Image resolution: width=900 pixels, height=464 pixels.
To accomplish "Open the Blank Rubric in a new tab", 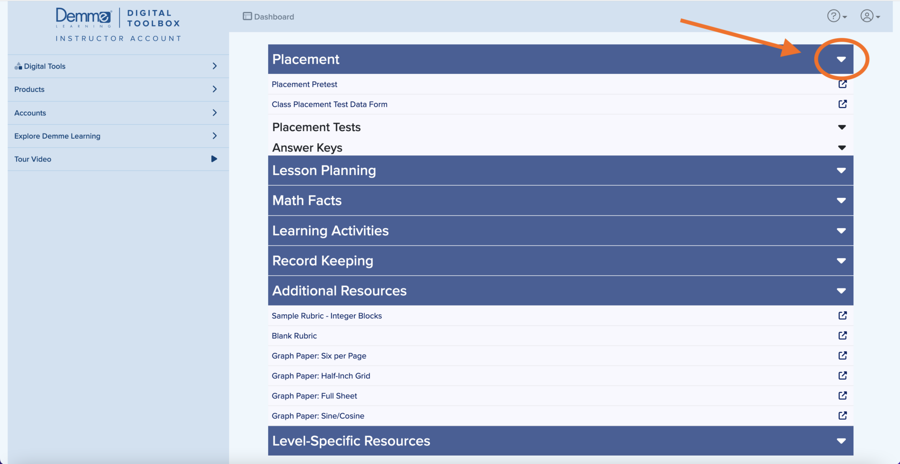I will 843,336.
